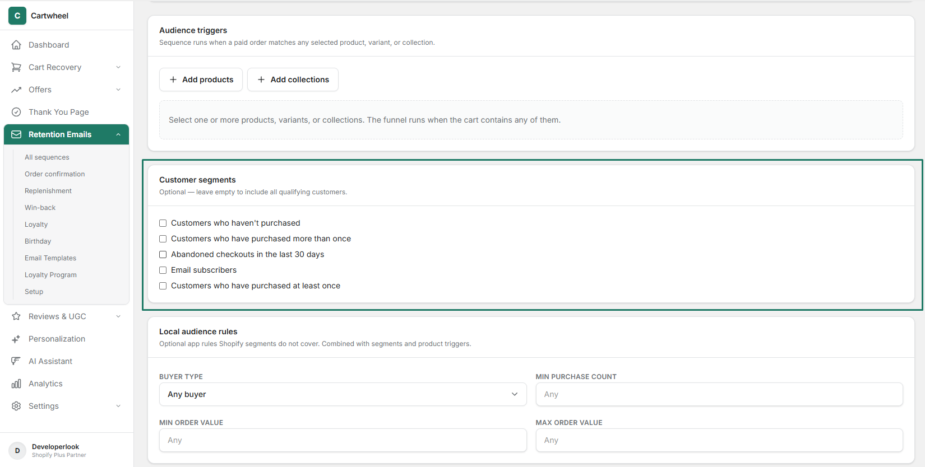Image resolution: width=925 pixels, height=467 pixels.
Task: Click the Customer segments heading
Action: [197, 180]
